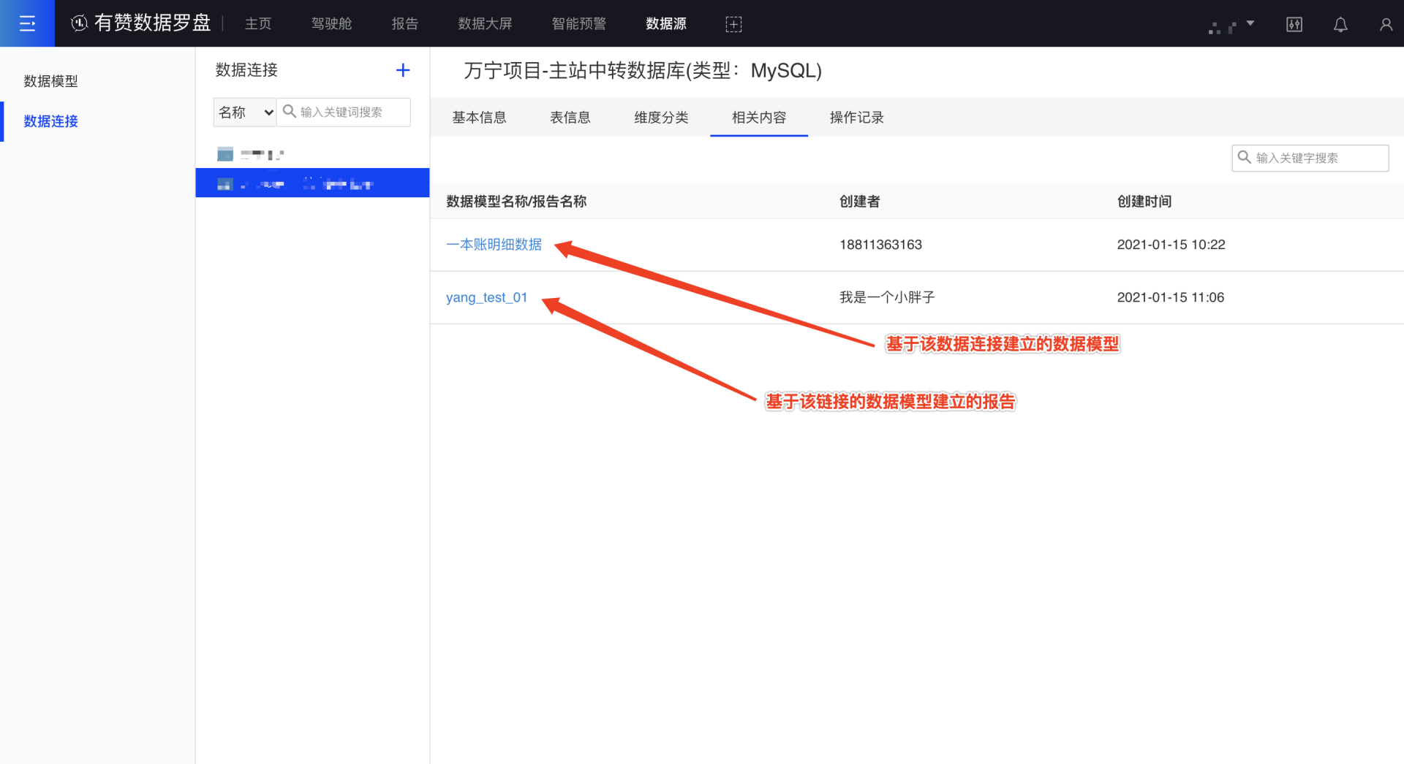
Task: Click the add-module dashed square icon
Action: coord(733,24)
